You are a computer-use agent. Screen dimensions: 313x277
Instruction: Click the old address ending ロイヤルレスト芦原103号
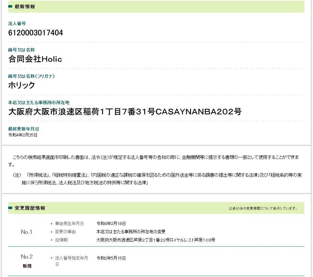156,240
